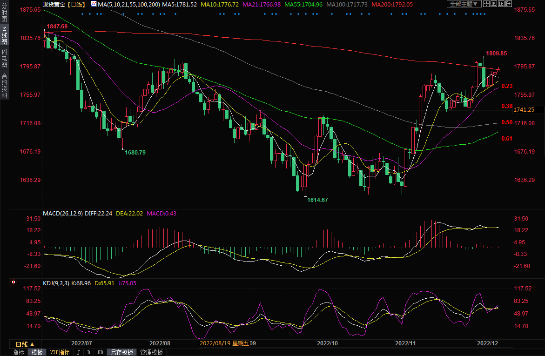Select the B template button
545x356 pixels.
coord(88,352)
